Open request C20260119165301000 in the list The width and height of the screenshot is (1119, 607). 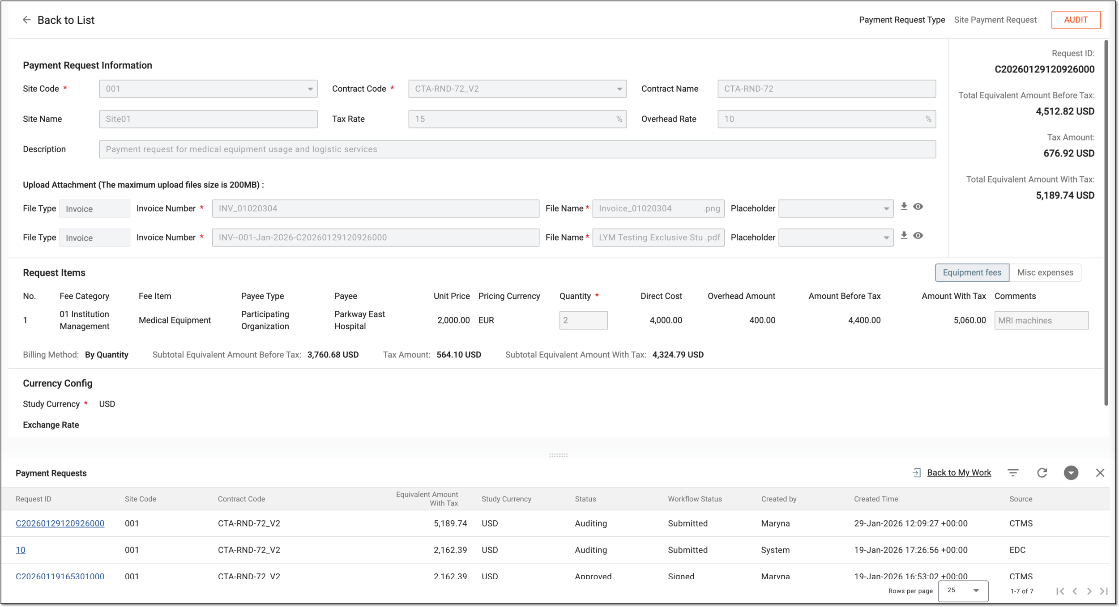tap(60, 576)
